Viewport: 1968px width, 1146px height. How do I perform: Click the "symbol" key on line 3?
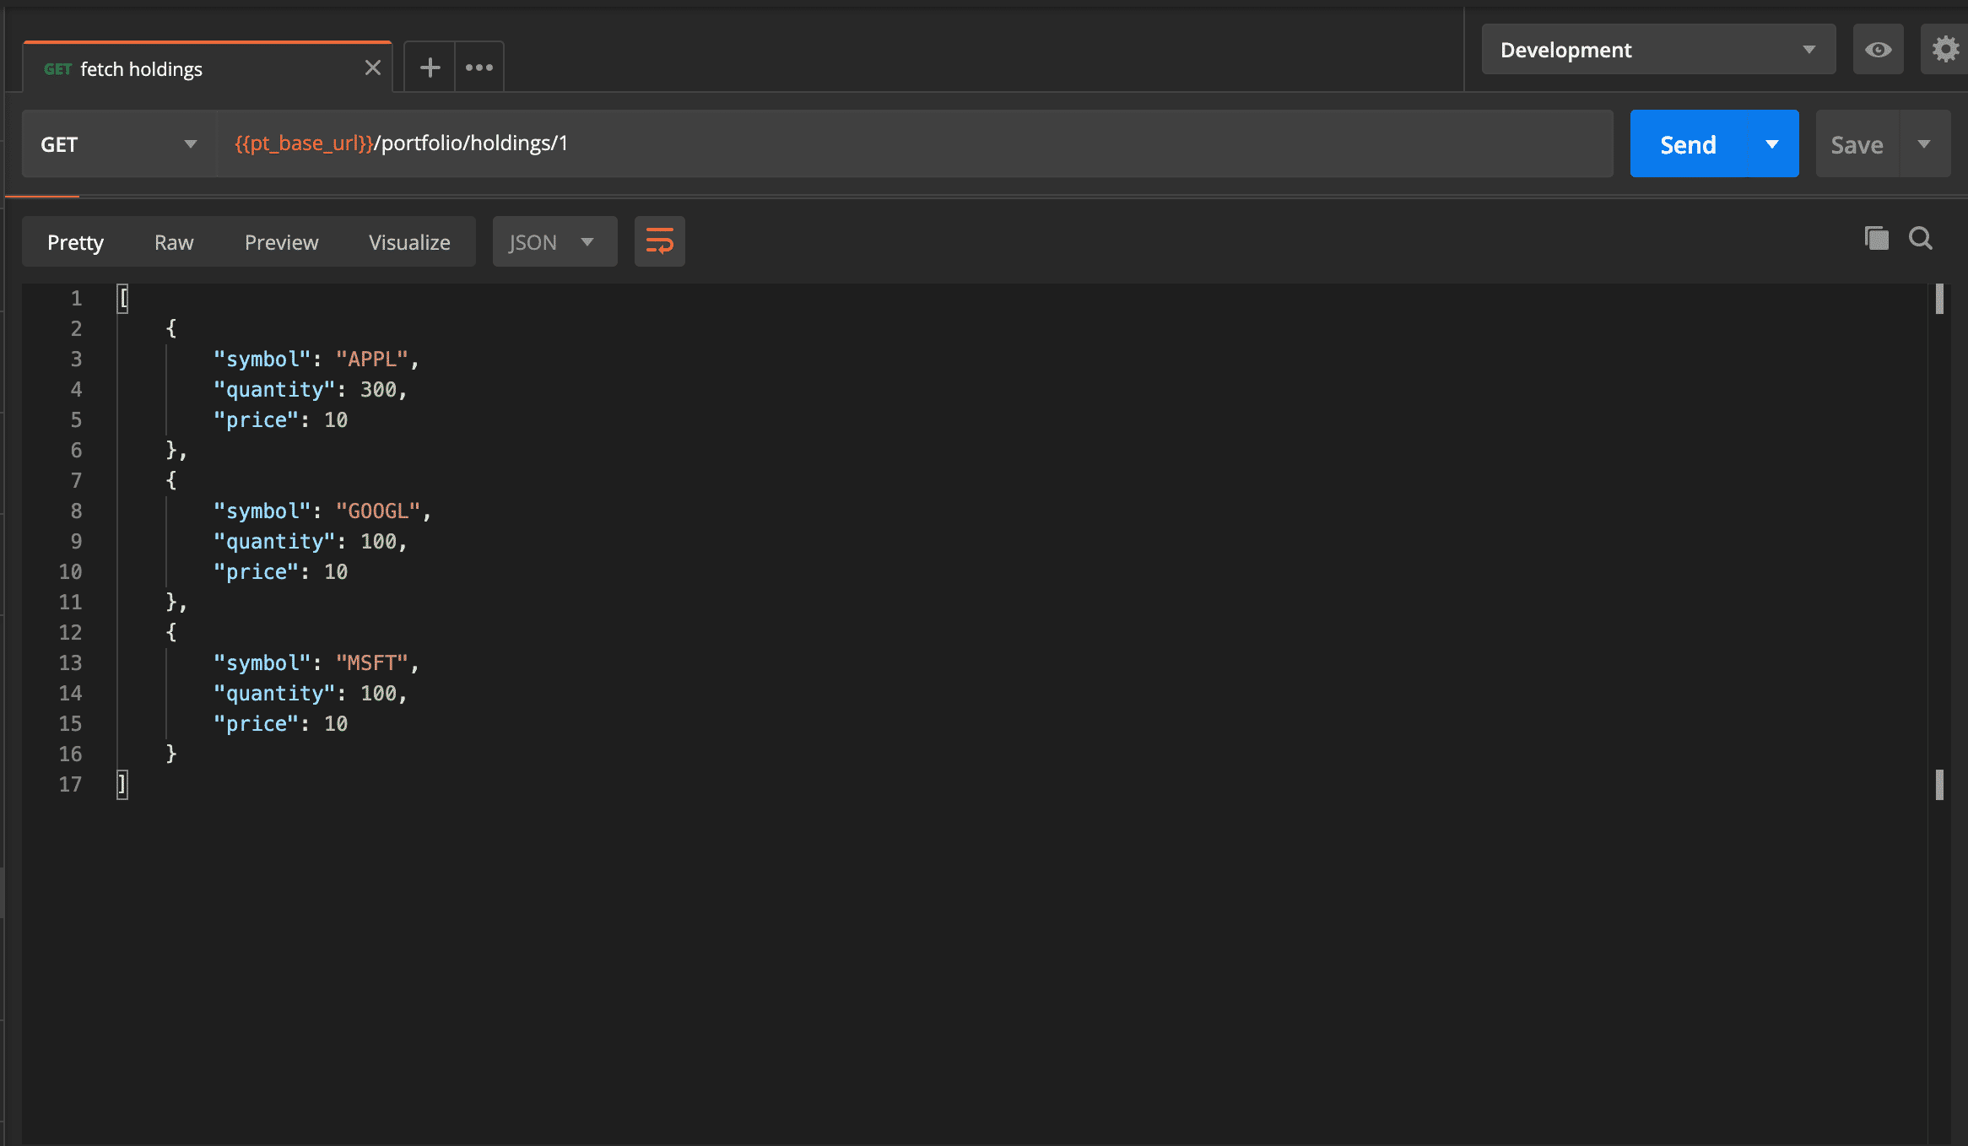(x=262, y=359)
